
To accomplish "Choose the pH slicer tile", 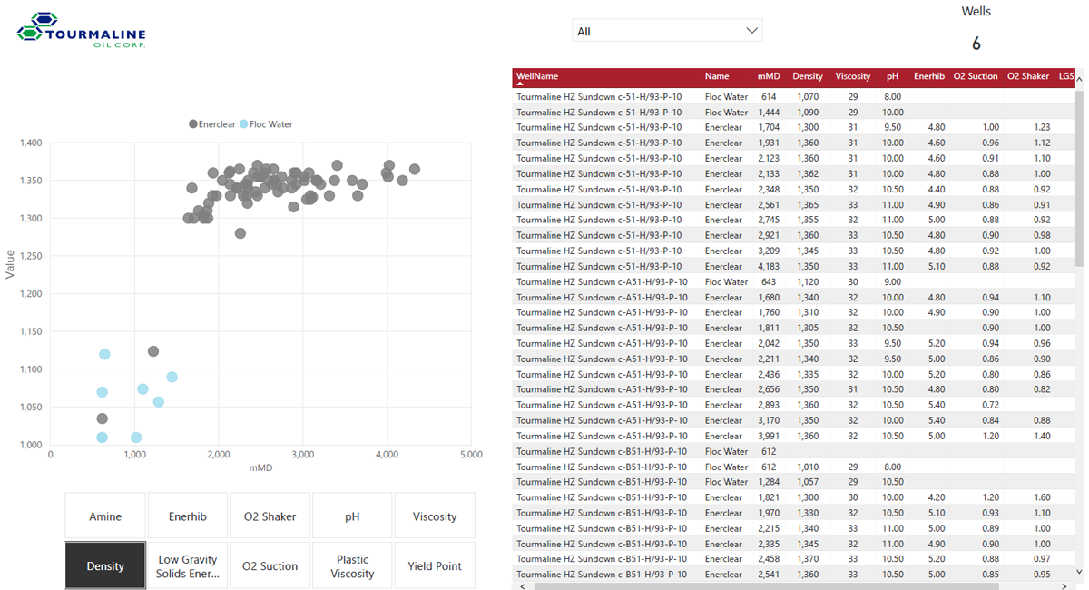I will pos(352,516).
